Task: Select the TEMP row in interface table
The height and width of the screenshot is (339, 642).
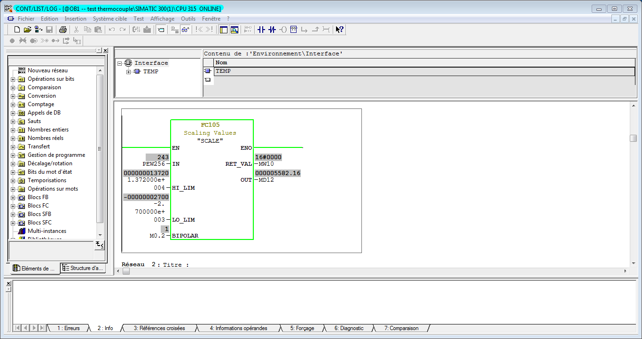Action: (223, 71)
